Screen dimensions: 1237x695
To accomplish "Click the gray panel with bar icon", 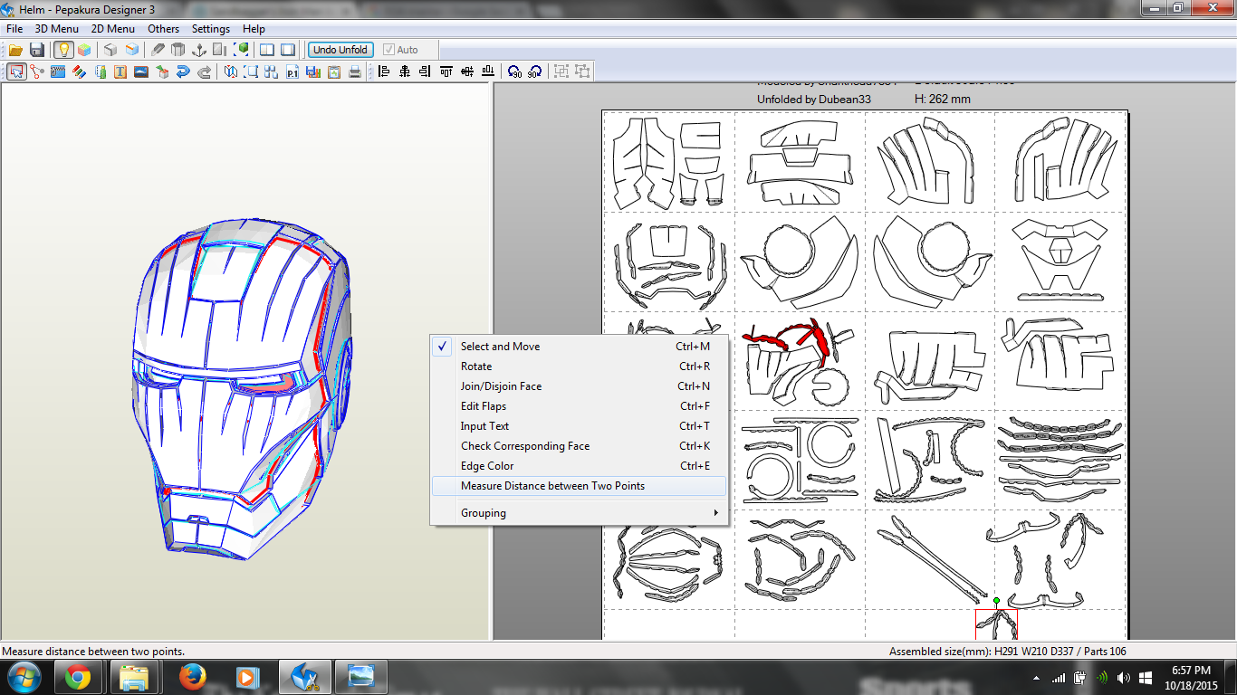I will coord(220,50).
